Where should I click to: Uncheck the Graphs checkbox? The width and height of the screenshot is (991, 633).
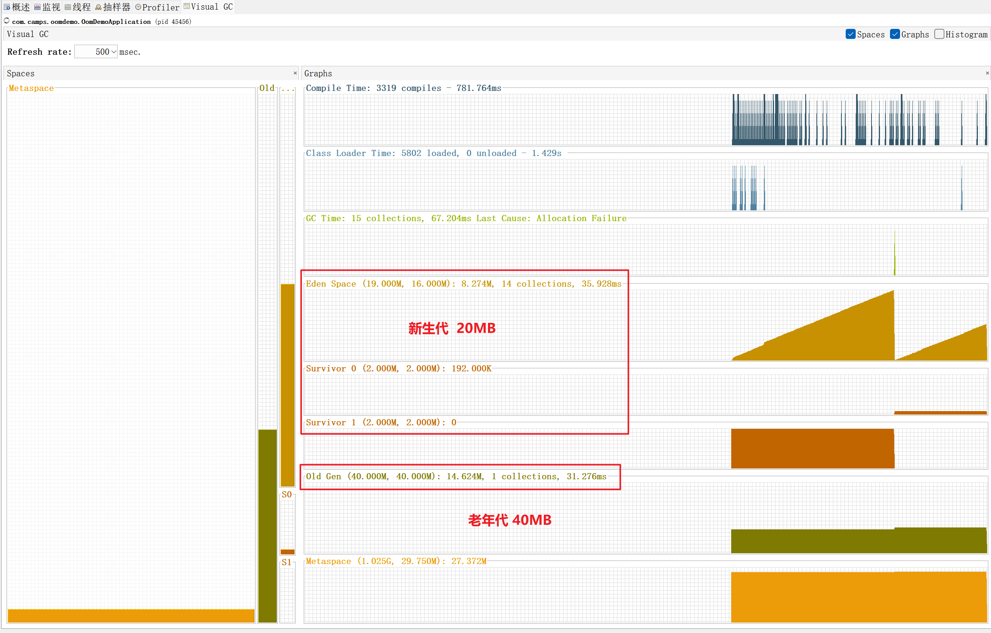(895, 34)
